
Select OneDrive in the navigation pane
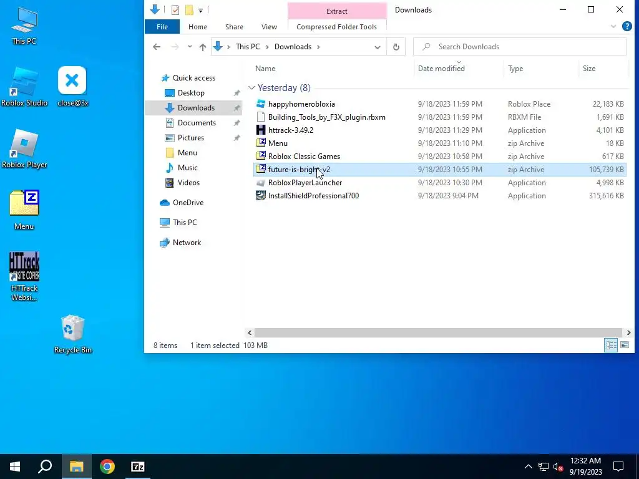point(188,203)
